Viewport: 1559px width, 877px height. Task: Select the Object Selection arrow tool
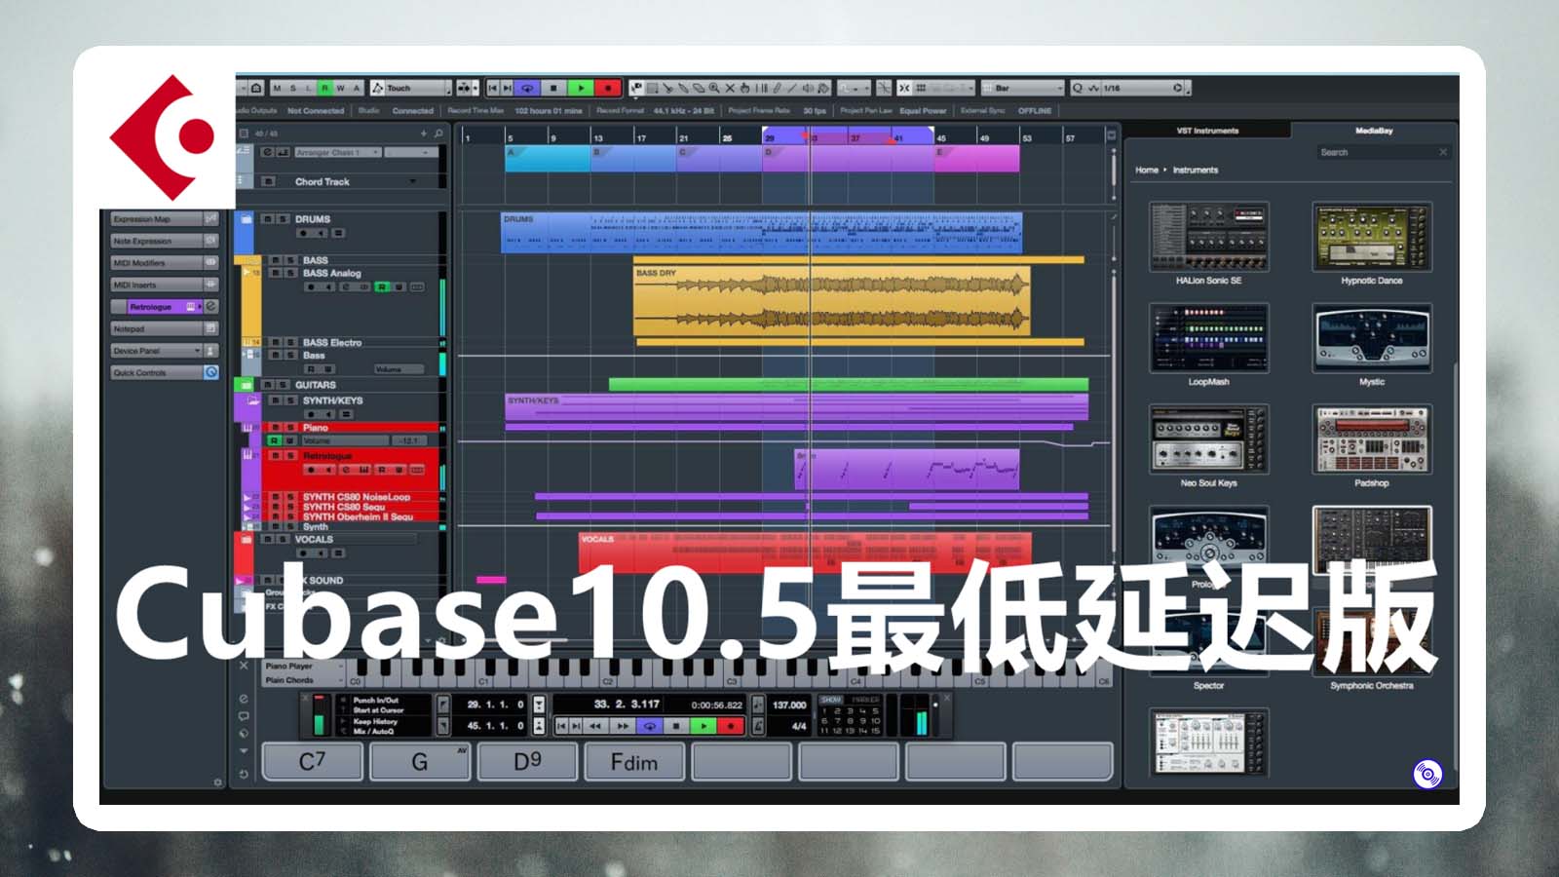[635, 88]
